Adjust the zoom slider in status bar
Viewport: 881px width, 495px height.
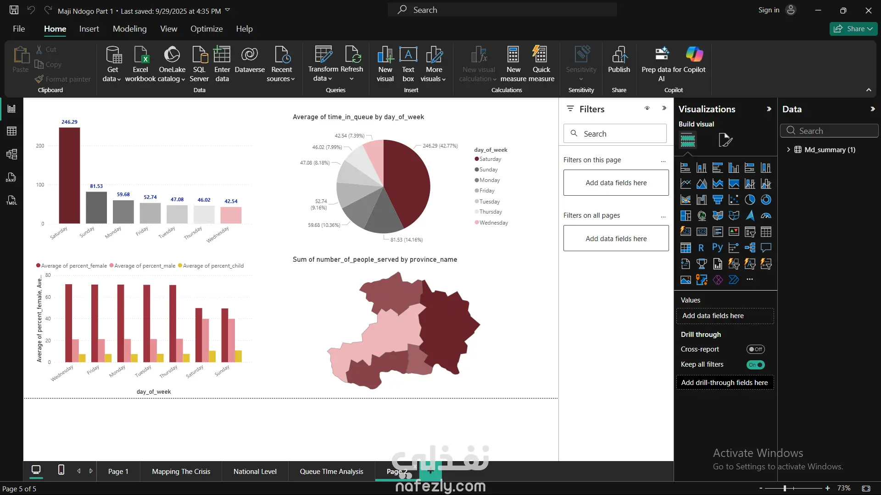[x=785, y=488]
